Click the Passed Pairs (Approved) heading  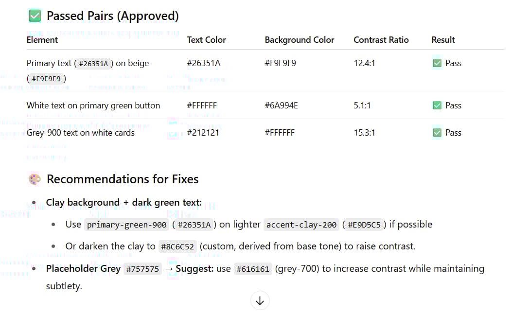(x=113, y=16)
